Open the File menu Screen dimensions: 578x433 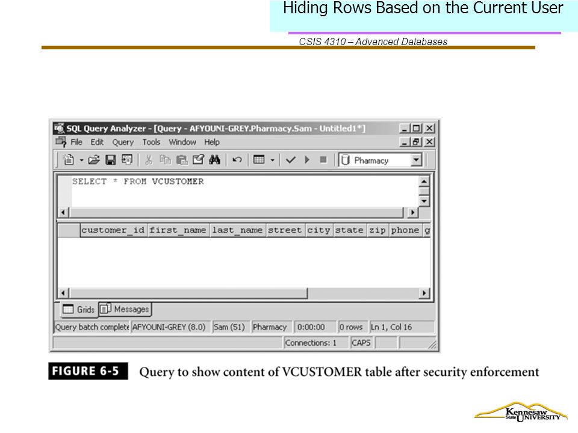click(76, 142)
